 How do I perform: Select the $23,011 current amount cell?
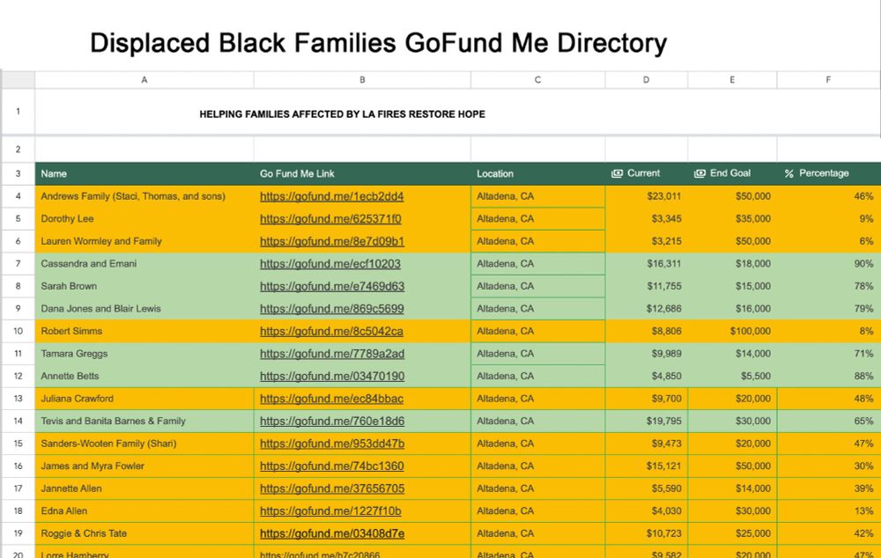646,196
